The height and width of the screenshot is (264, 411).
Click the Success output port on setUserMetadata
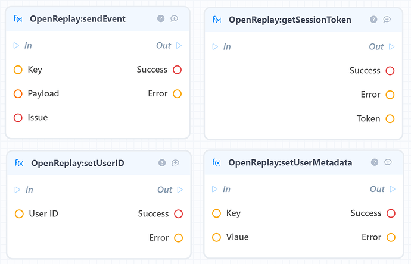pyautogui.click(x=391, y=213)
